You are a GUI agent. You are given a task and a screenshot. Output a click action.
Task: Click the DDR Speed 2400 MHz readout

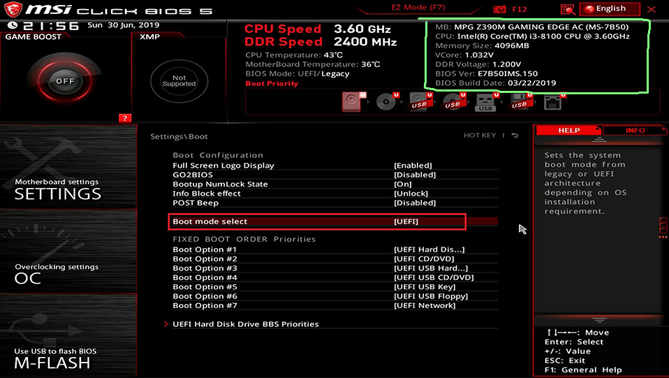(321, 42)
